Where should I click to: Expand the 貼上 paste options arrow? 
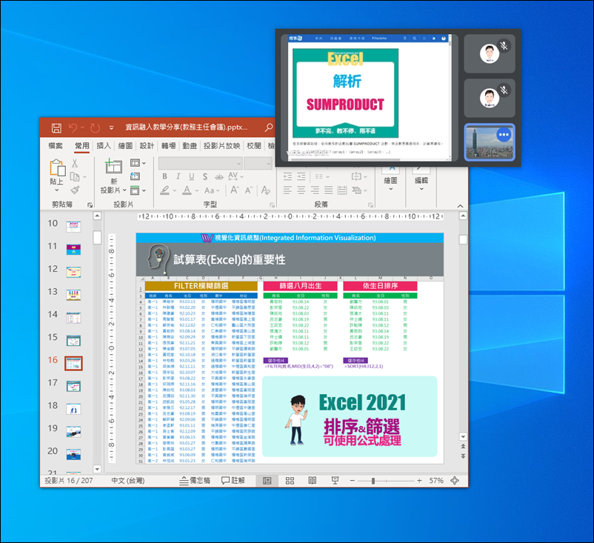pyautogui.click(x=57, y=190)
